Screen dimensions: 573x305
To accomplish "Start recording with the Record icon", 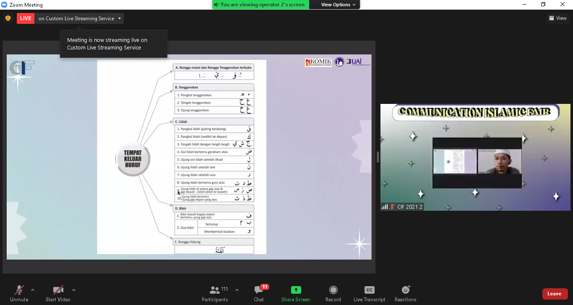I will 333,290.
